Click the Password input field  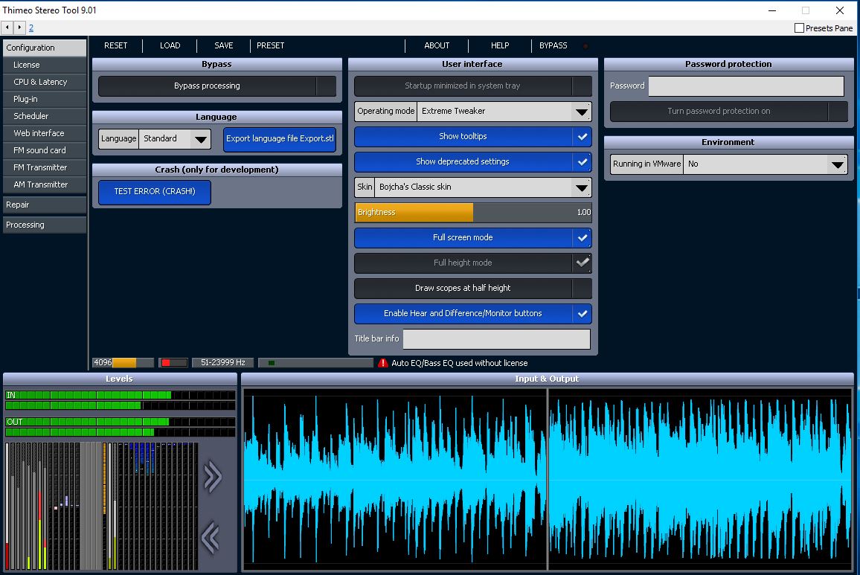[x=746, y=86]
